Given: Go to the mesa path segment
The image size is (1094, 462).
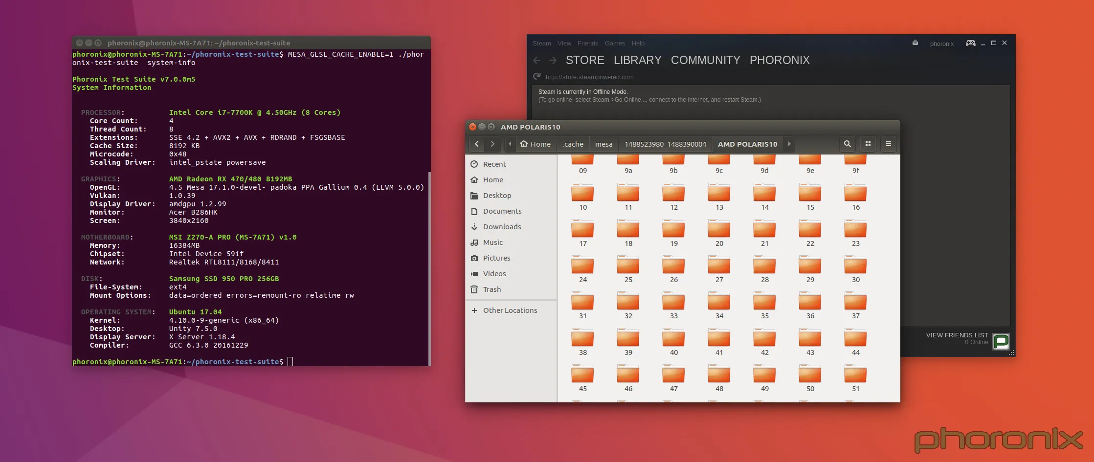Looking at the screenshot, I should point(604,144).
